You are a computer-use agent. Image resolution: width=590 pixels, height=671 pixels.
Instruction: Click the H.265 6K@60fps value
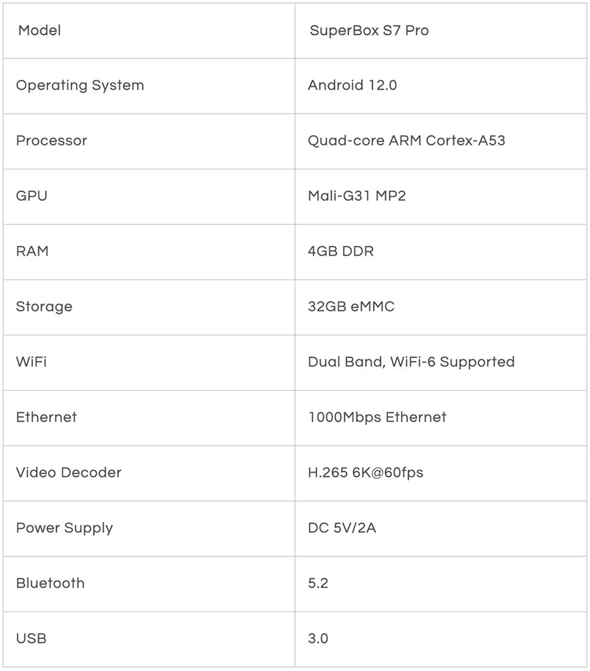365,473
